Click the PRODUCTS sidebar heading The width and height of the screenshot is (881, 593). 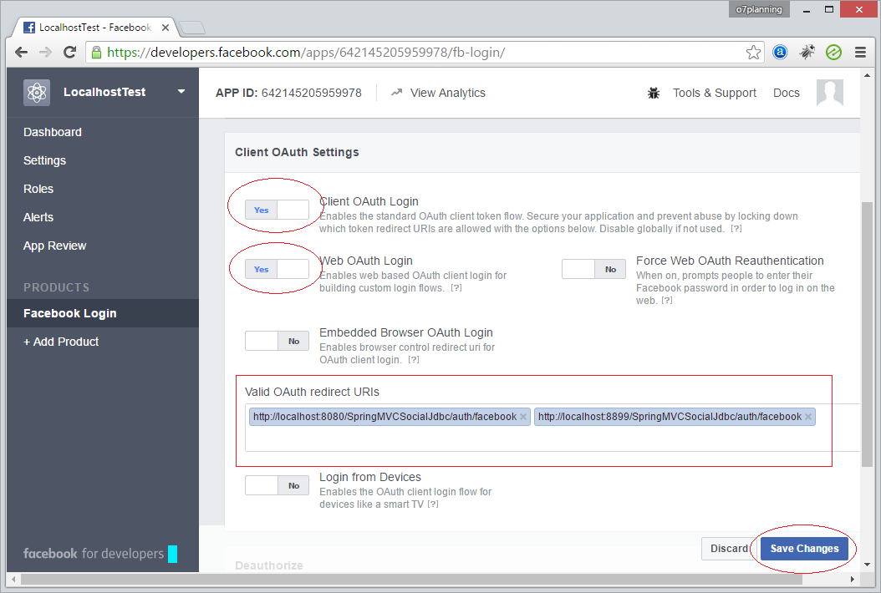coord(56,287)
